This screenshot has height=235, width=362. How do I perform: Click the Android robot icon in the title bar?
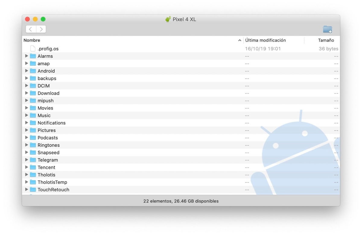click(x=168, y=19)
